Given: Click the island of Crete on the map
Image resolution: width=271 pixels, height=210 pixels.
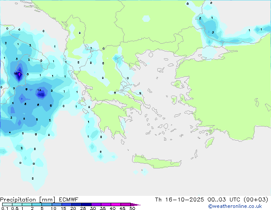Looking at the screenshot, I should (156, 162).
